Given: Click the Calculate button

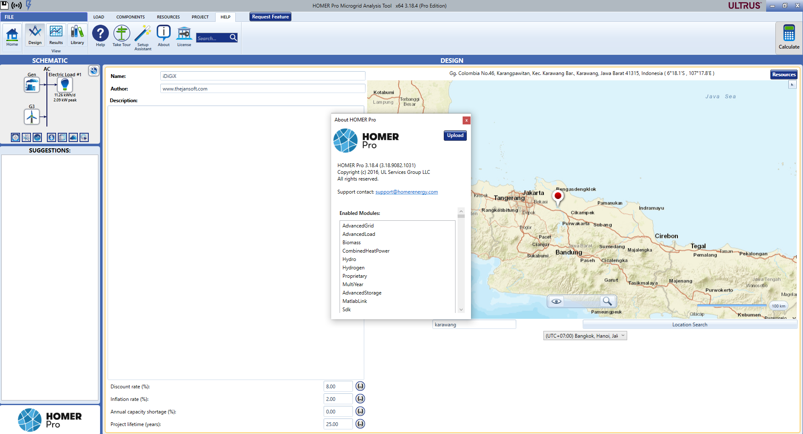Looking at the screenshot, I should coord(789,37).
